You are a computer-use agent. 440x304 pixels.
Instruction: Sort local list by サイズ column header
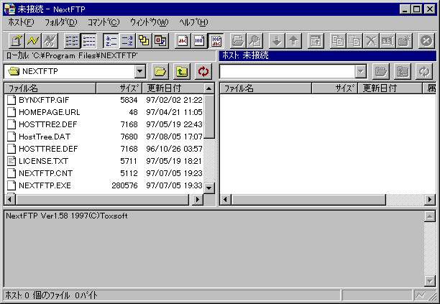pyautogui.click(x=119, y=88)
